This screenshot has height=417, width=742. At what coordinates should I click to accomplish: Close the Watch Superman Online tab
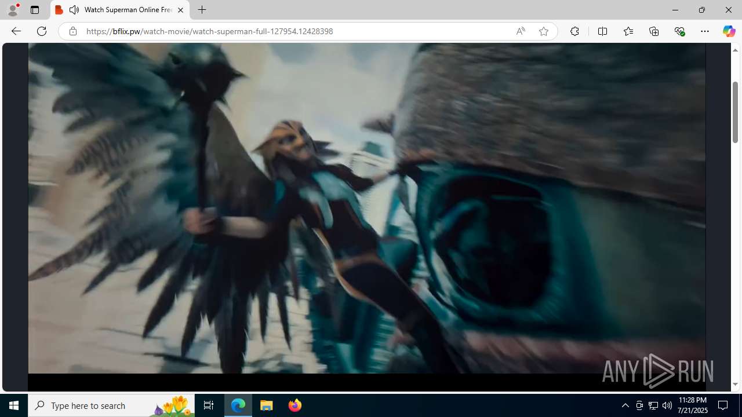pos(180,10)
